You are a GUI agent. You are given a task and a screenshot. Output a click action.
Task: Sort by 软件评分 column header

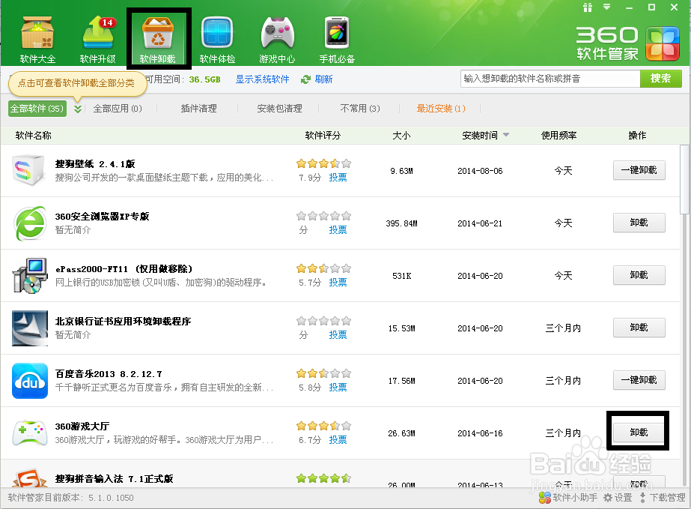click(323, 136)
